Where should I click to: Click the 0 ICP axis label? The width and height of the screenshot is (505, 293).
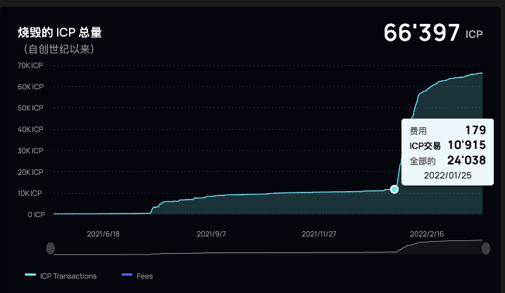37,214
